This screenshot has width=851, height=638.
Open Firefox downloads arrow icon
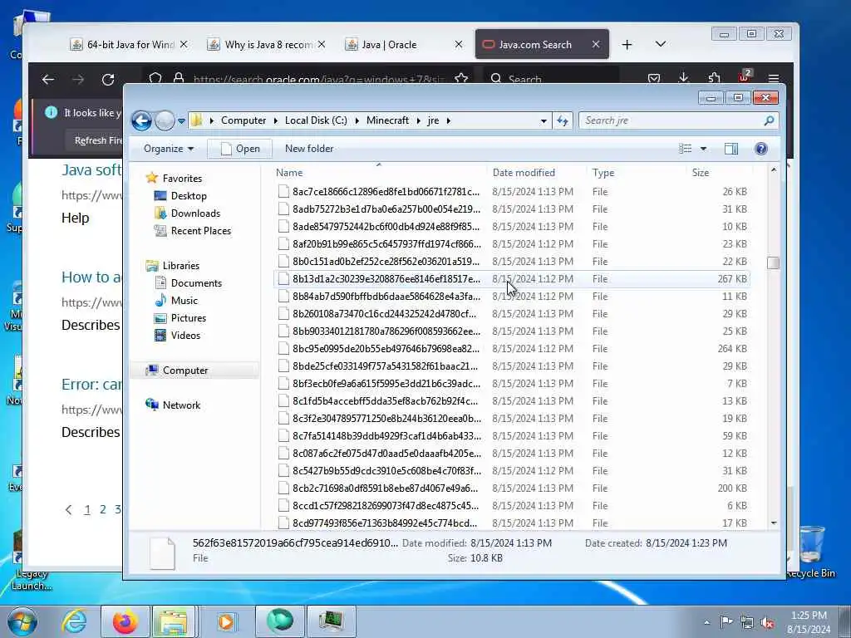click(x=684, y=78)
